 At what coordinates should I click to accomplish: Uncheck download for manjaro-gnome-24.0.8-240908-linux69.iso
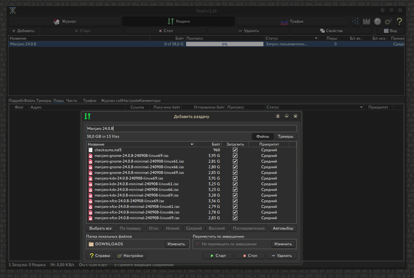[235, 156]
